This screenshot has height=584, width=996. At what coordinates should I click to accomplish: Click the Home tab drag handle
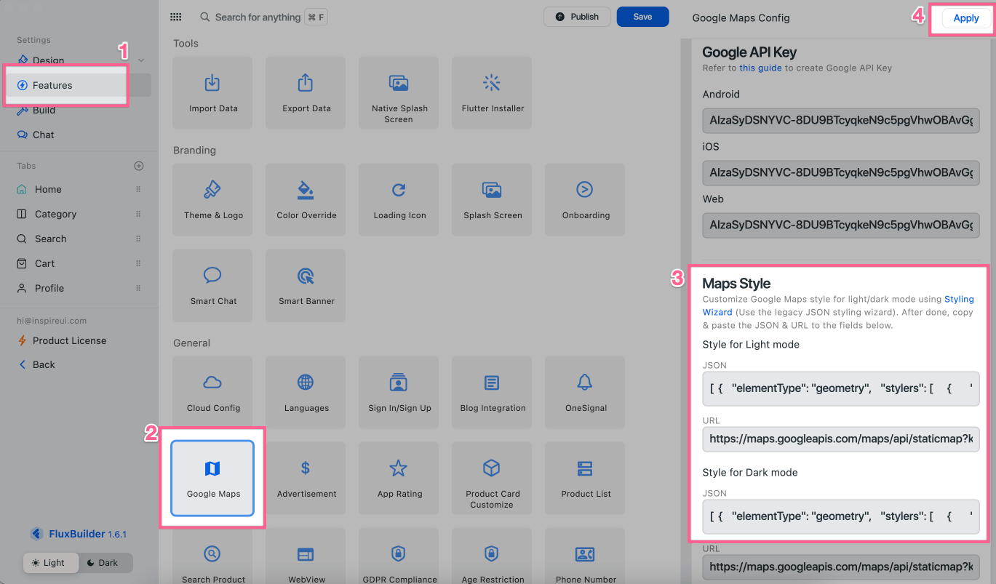138,189
